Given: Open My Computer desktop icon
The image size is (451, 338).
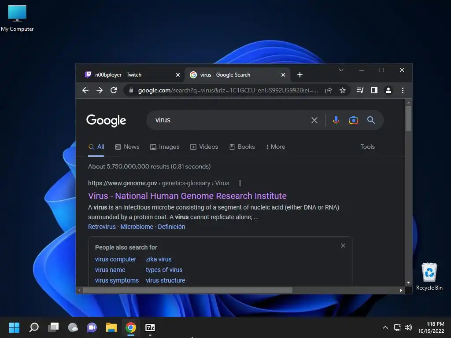Looking at the screenshot, I should [17, 18].
